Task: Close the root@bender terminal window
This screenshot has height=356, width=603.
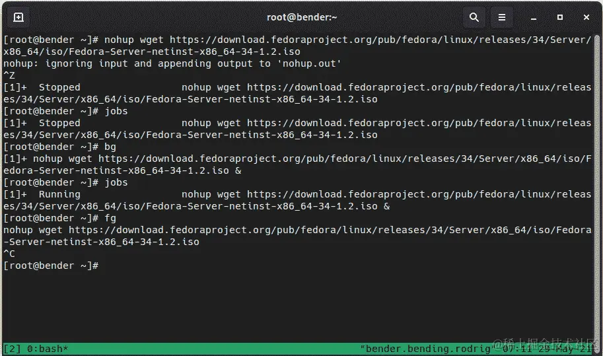Action: [586, 17]
